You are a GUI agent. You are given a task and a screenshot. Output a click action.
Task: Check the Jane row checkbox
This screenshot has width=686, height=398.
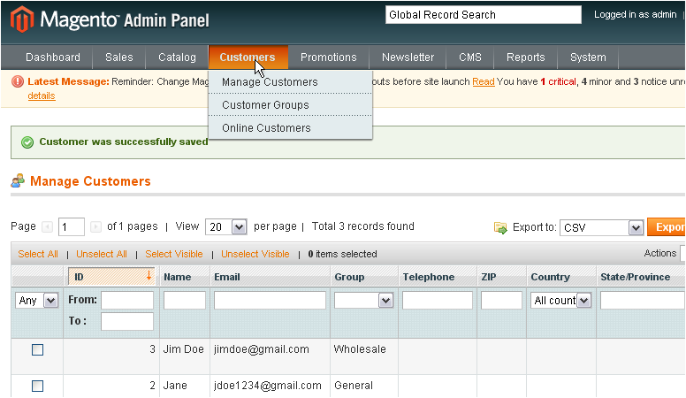38,387
